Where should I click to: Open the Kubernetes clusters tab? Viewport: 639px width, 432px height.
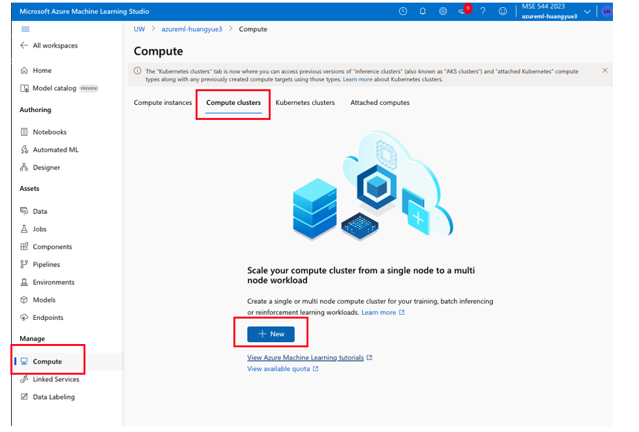coord(305,102)
